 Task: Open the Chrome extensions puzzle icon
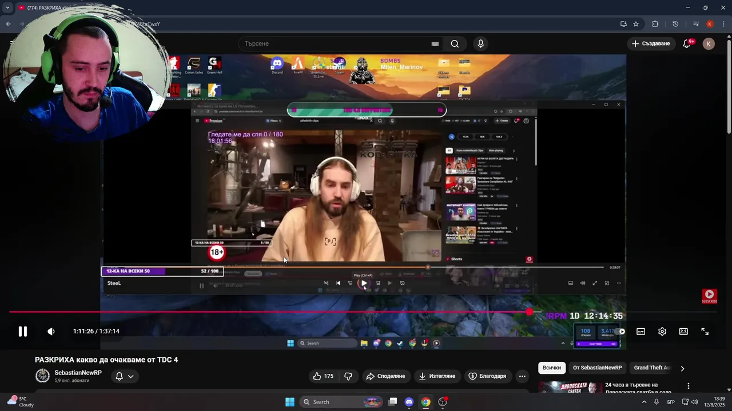655,24
